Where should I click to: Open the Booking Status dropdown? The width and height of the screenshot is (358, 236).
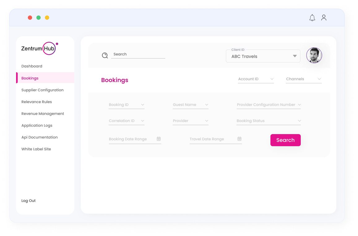pyautogui.click(x=269, y=121)
